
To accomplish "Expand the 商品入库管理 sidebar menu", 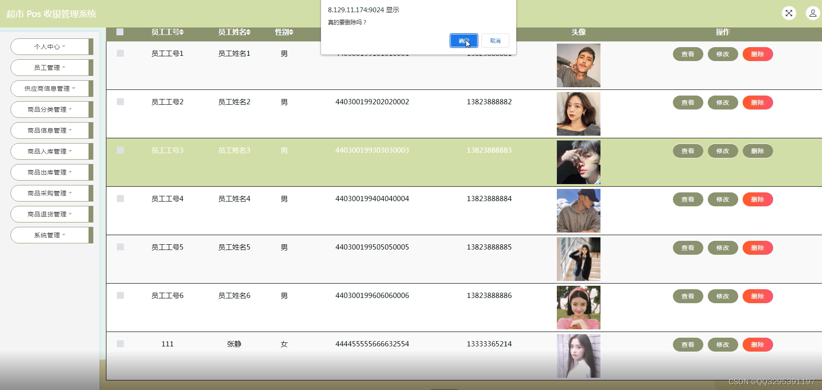I will tap(51, 151).
